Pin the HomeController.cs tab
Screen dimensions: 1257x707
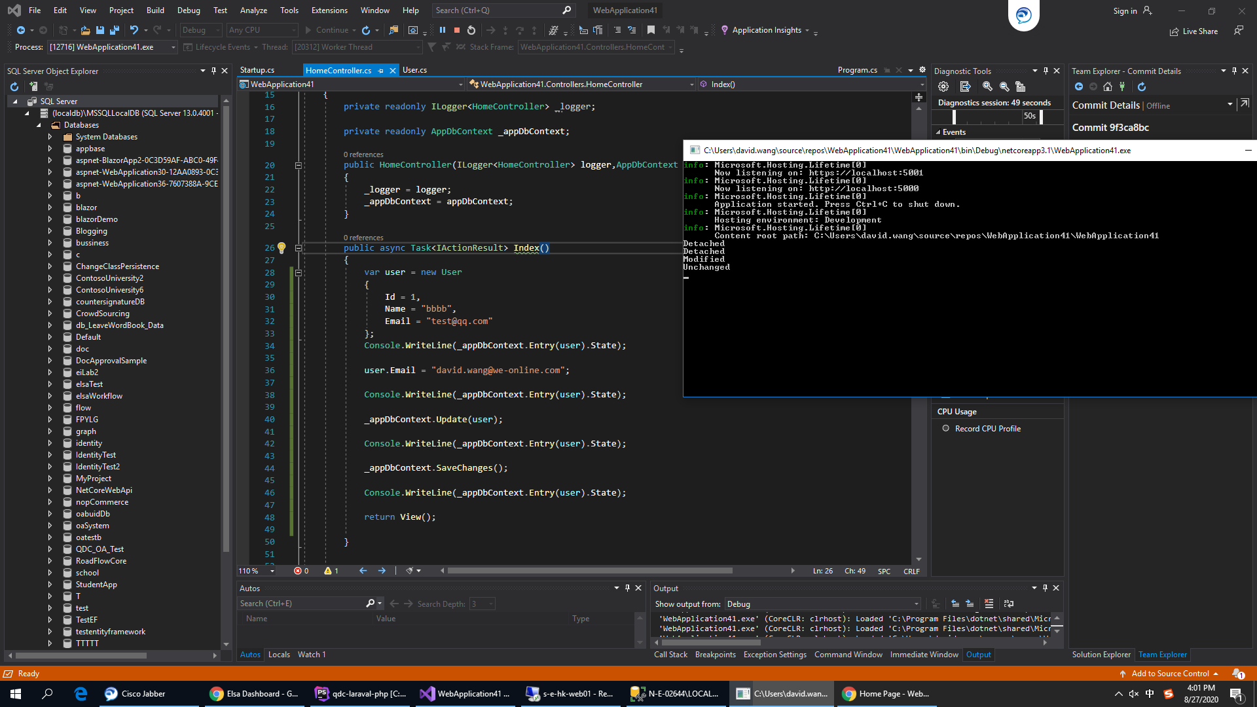point(381,71)
